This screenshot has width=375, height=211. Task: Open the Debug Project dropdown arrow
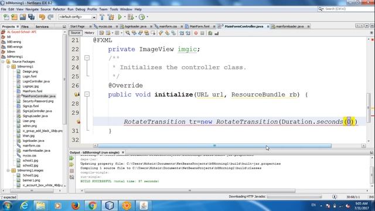[136, 17]
